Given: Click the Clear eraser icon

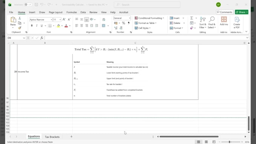Looking at the screenshot, I should coord(192,28).
